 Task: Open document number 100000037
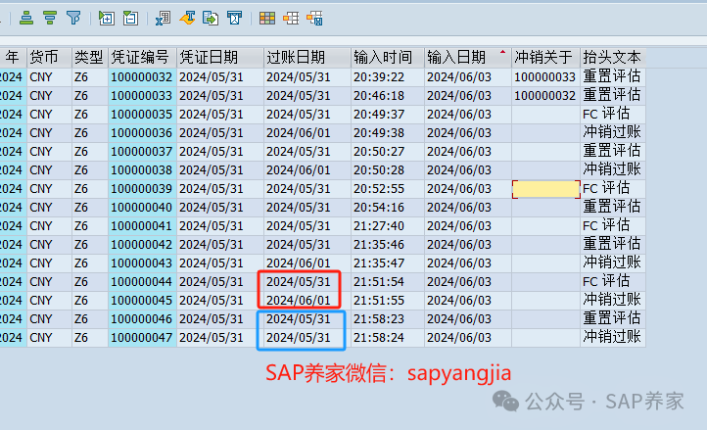142,152
